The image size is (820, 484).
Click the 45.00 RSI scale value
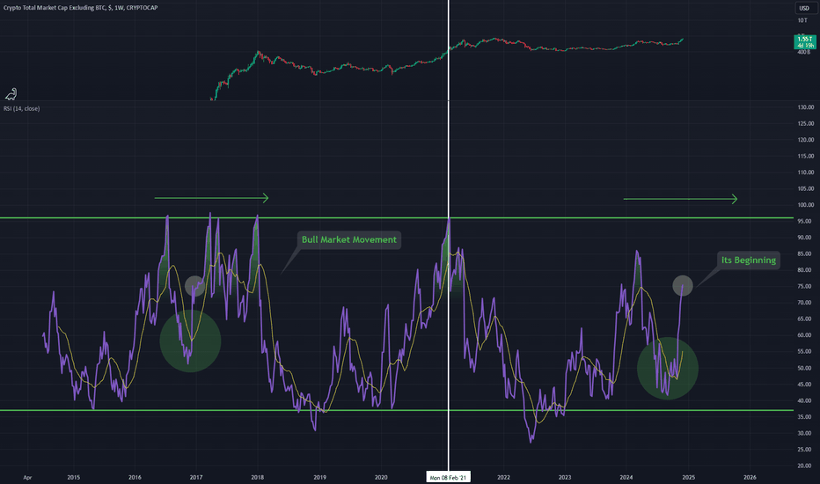[805, 384]
